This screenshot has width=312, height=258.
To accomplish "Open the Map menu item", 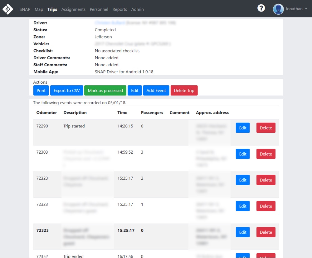I will point(39,9).
